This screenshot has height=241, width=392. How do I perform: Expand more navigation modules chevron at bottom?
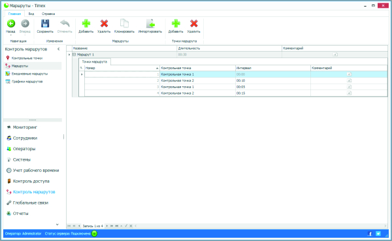tap(57, 224)
